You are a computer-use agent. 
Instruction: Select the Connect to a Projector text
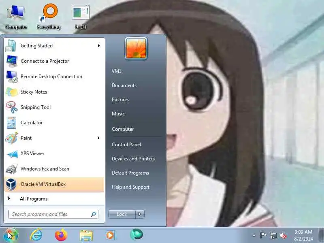(45, 61)
